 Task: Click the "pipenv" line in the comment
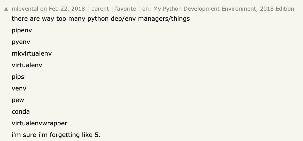[x=22, y=30]
